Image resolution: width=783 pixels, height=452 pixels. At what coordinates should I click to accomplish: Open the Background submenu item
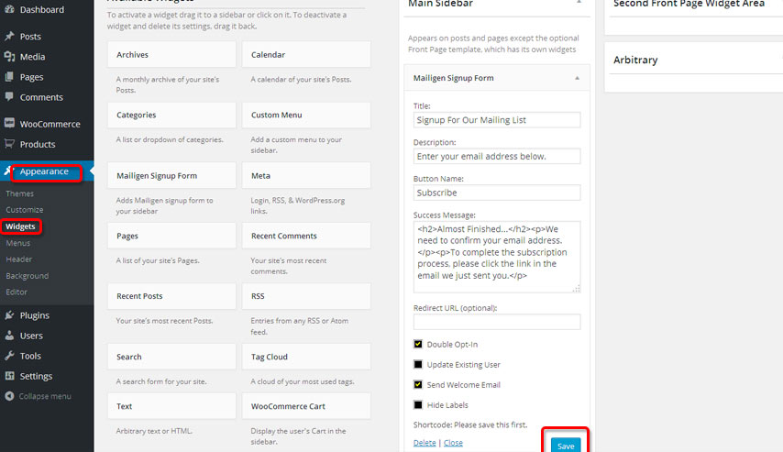(27, 276)
